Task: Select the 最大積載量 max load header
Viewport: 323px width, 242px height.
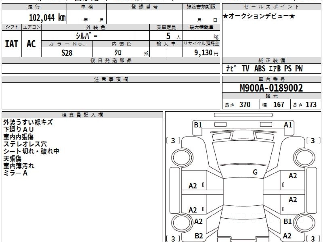Action: (x=201, y=27)
